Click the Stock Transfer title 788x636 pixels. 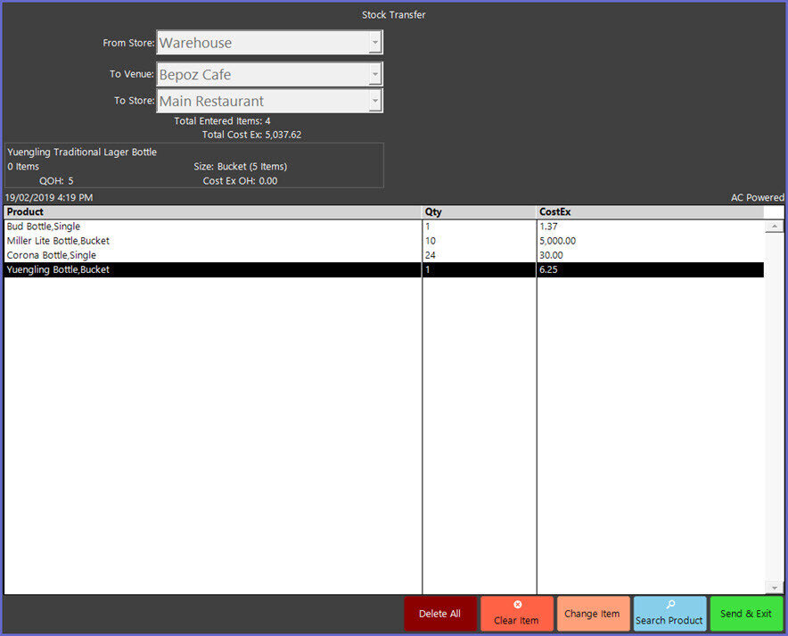pyautogui.click(x=393, y=15)
